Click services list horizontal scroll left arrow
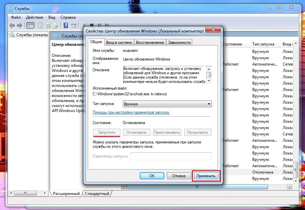 124,187
